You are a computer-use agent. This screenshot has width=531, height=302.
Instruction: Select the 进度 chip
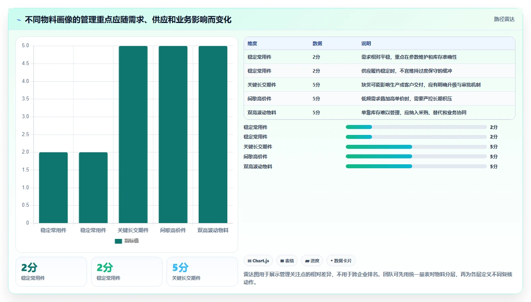pyautogui.click(x=312, y=261)
